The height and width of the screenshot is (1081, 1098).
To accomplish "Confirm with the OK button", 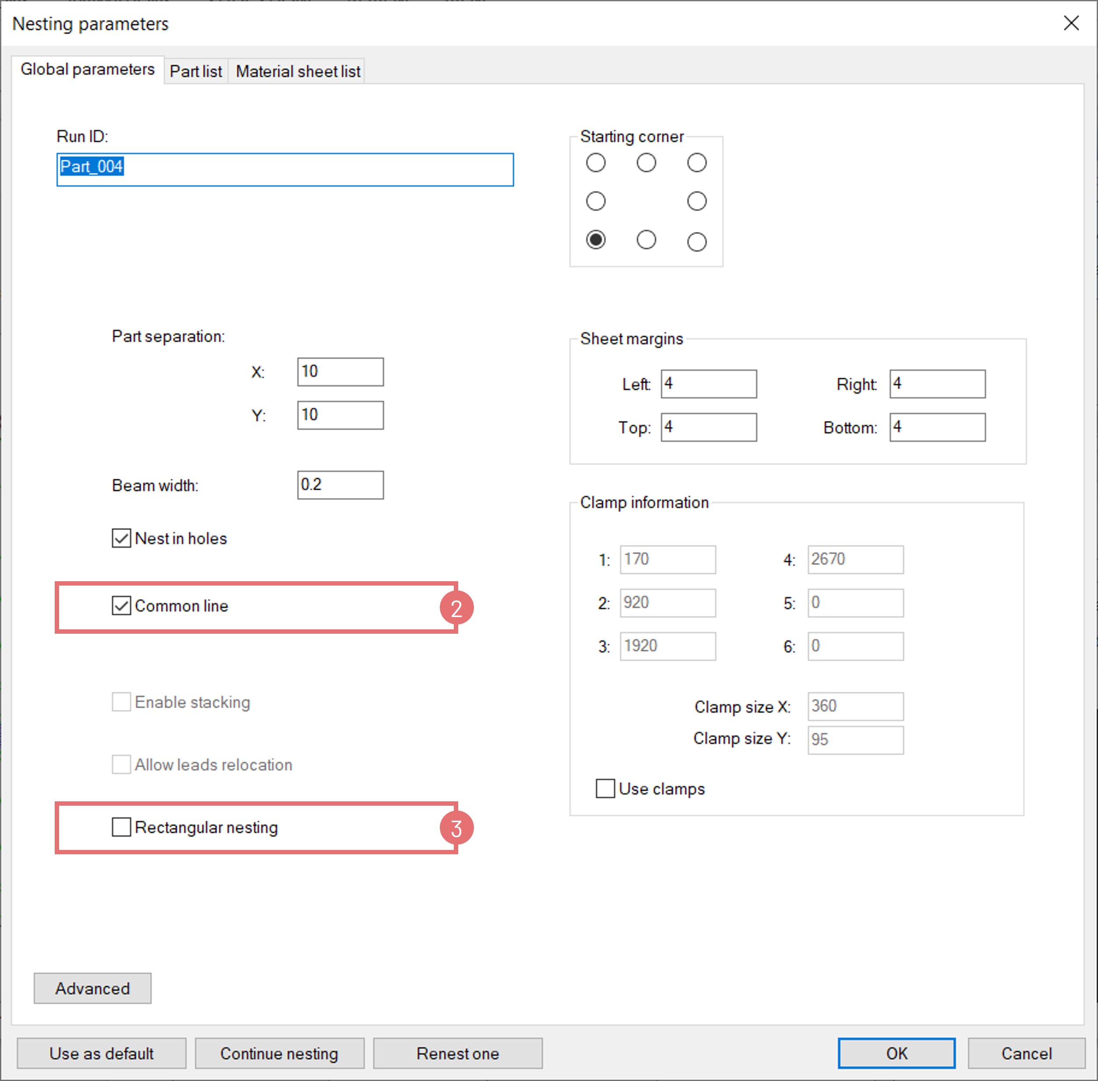I will tap(896, 1054).
